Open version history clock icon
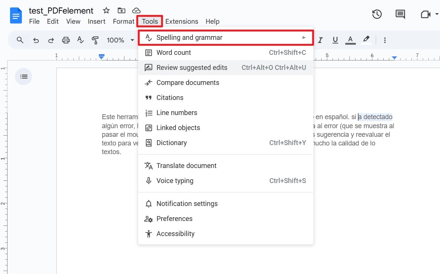440x274 pixels. tap(377, 14)
